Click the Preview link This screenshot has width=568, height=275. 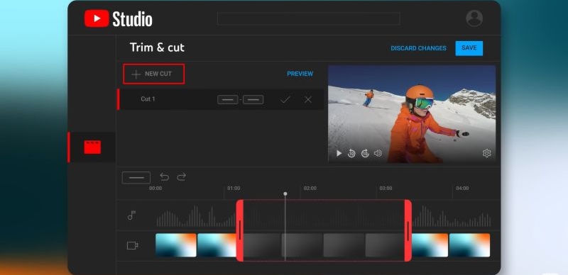click(300, 74)
